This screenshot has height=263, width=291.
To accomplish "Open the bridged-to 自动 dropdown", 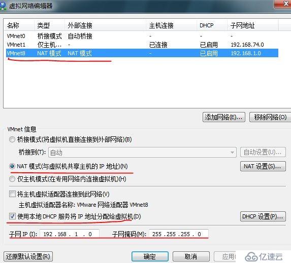I will [142, 153].
